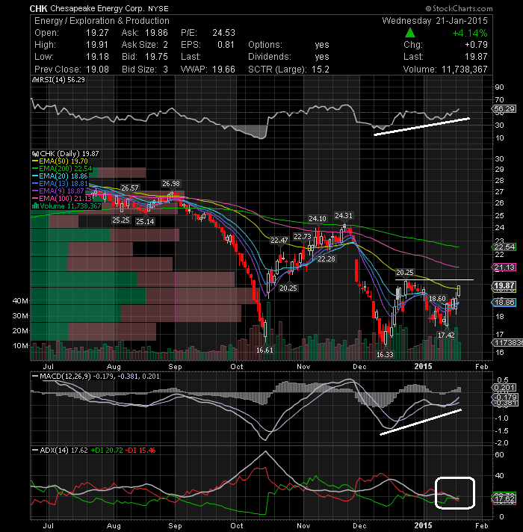The image size is (523, 532).
Task: Click the EPS value 0.81
Action: pyautogui.click(x=226, y=45)
